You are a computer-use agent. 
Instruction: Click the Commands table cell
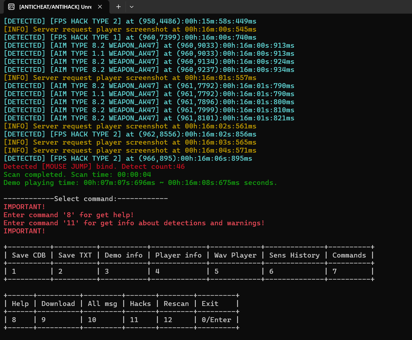pyautogui.click(x=349, y=255)
